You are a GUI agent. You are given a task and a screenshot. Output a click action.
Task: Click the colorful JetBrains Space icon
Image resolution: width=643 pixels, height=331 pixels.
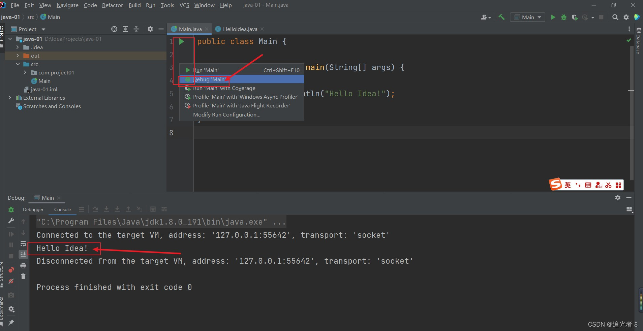[637, 17]
